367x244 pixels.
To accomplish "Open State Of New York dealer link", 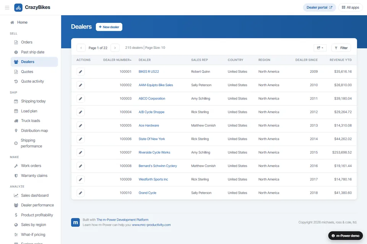I will pos(152,139).
